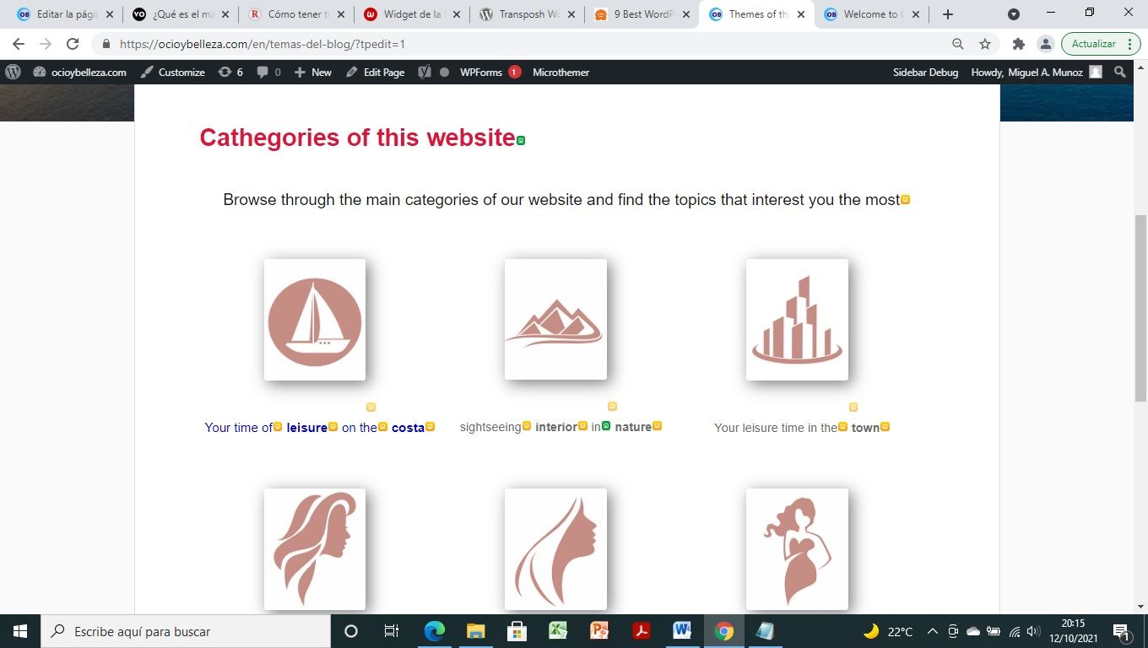Open the '+ New' content menu

tap(312, 73)
